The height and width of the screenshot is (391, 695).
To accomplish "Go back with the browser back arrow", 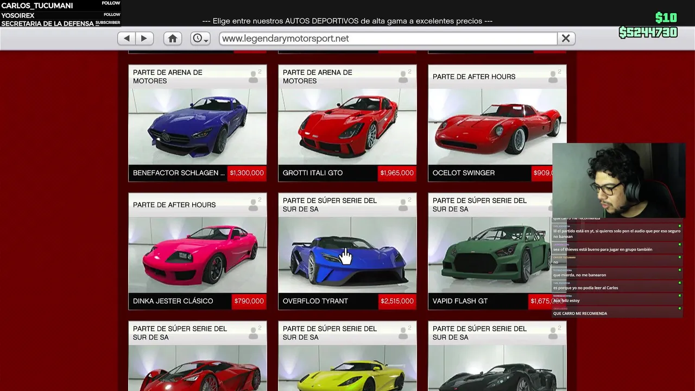I will pyautogui.click(x=127, y=39).
